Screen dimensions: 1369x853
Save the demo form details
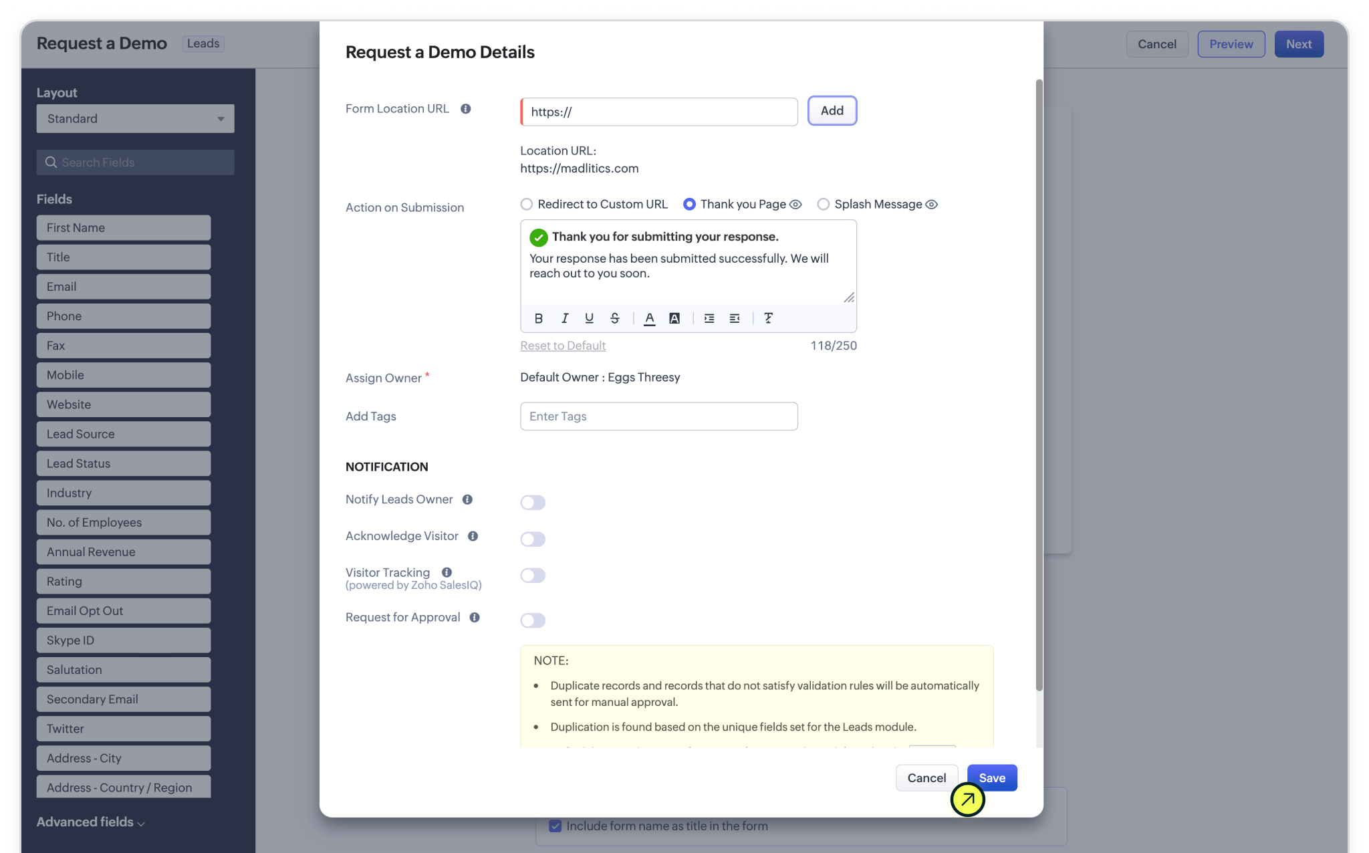[991, 777]
